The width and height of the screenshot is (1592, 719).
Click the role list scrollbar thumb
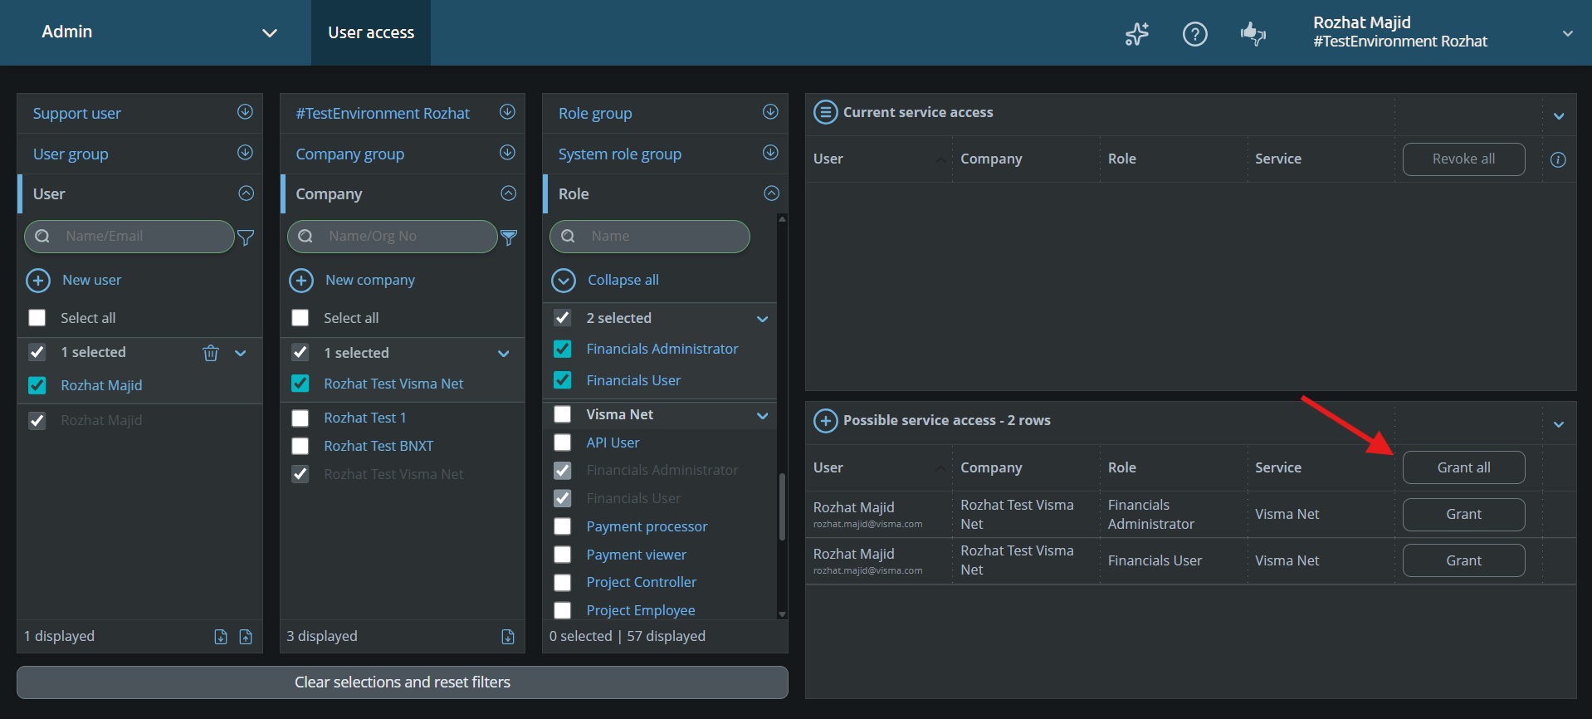[782, 506]
